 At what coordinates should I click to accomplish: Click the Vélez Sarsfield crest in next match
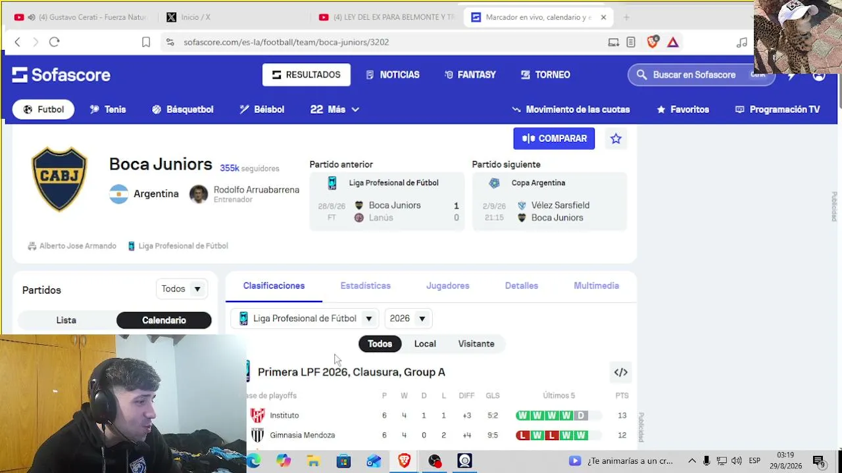tap(522, 206)
